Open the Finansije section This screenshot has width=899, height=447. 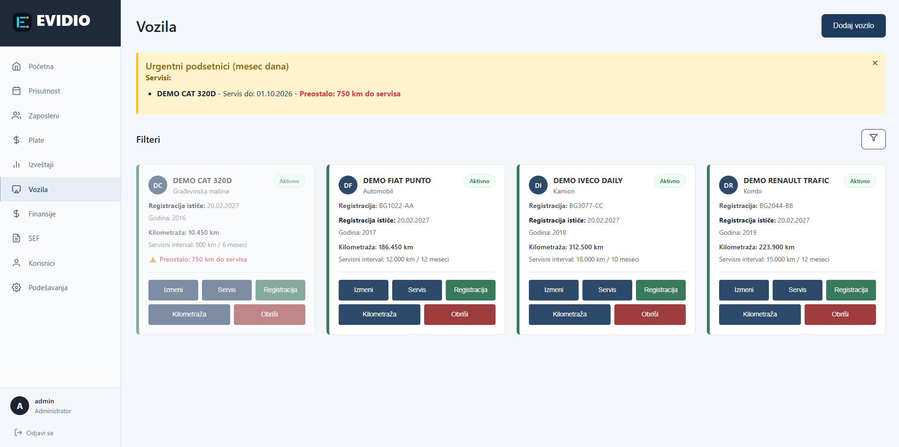[x=43, y=214]
